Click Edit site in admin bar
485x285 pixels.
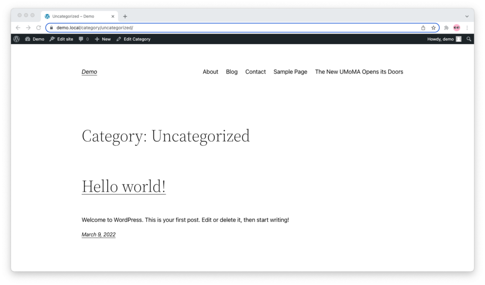(x=61, y=39)
